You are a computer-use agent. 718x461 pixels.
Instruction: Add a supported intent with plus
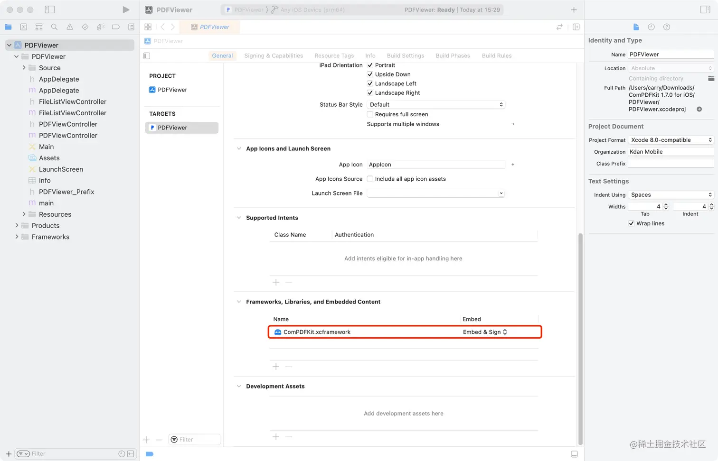coord(276,282)
